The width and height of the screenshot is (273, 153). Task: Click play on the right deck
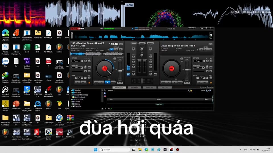click(x=174, y=82)
